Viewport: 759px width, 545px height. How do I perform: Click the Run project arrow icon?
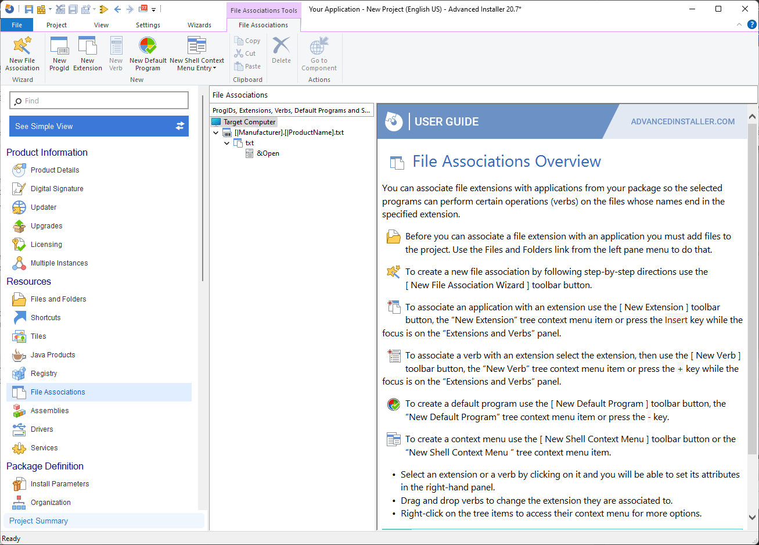(x=103, y=9)
